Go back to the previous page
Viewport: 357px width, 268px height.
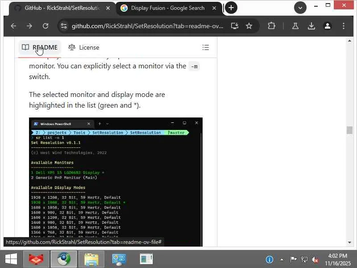[14, 26]
